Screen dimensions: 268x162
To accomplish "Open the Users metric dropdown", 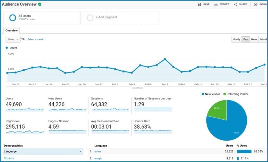I will click(13, 39).
